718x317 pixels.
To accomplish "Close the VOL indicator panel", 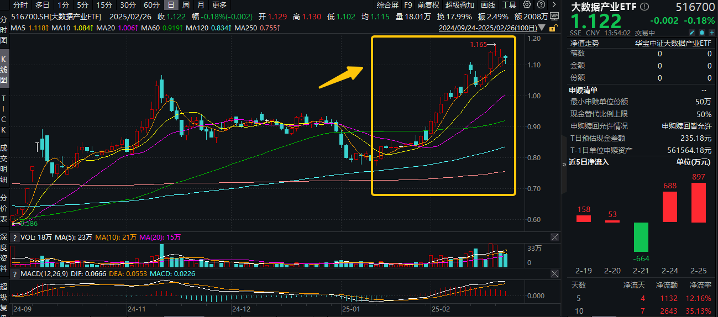I will click(x=554, y=237).
